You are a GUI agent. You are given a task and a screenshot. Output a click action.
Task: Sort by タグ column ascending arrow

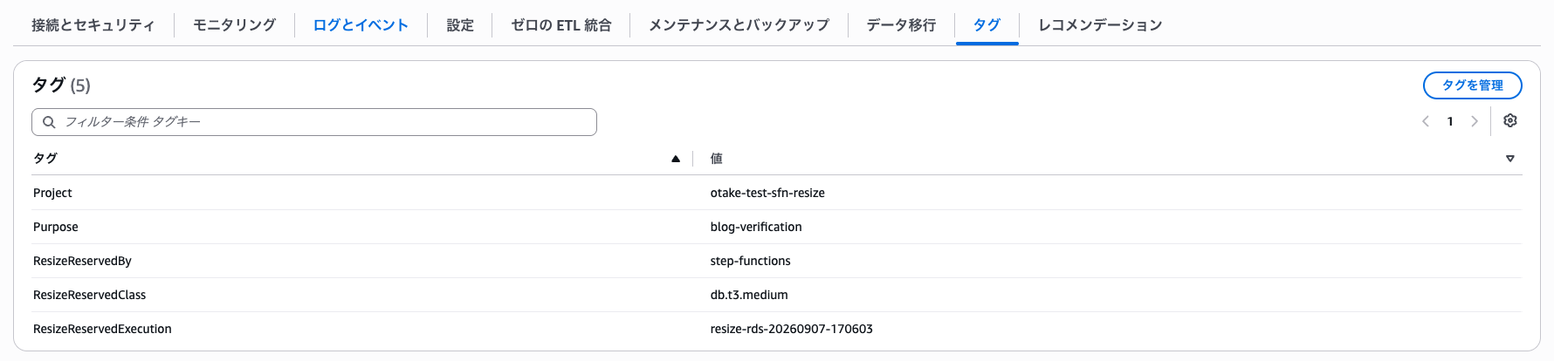[676, 159]
